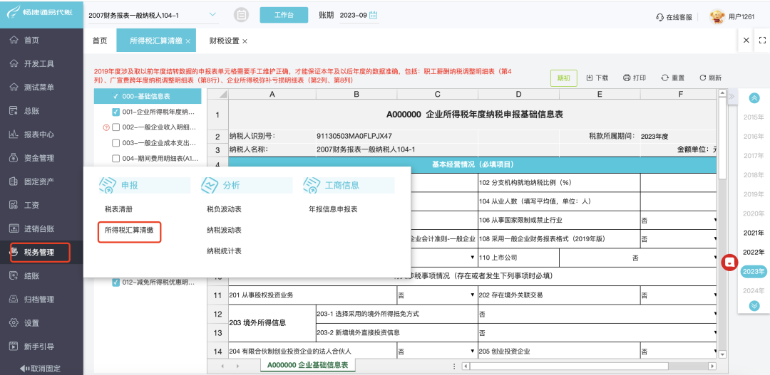Click the 期初 button

pos(563,78)
